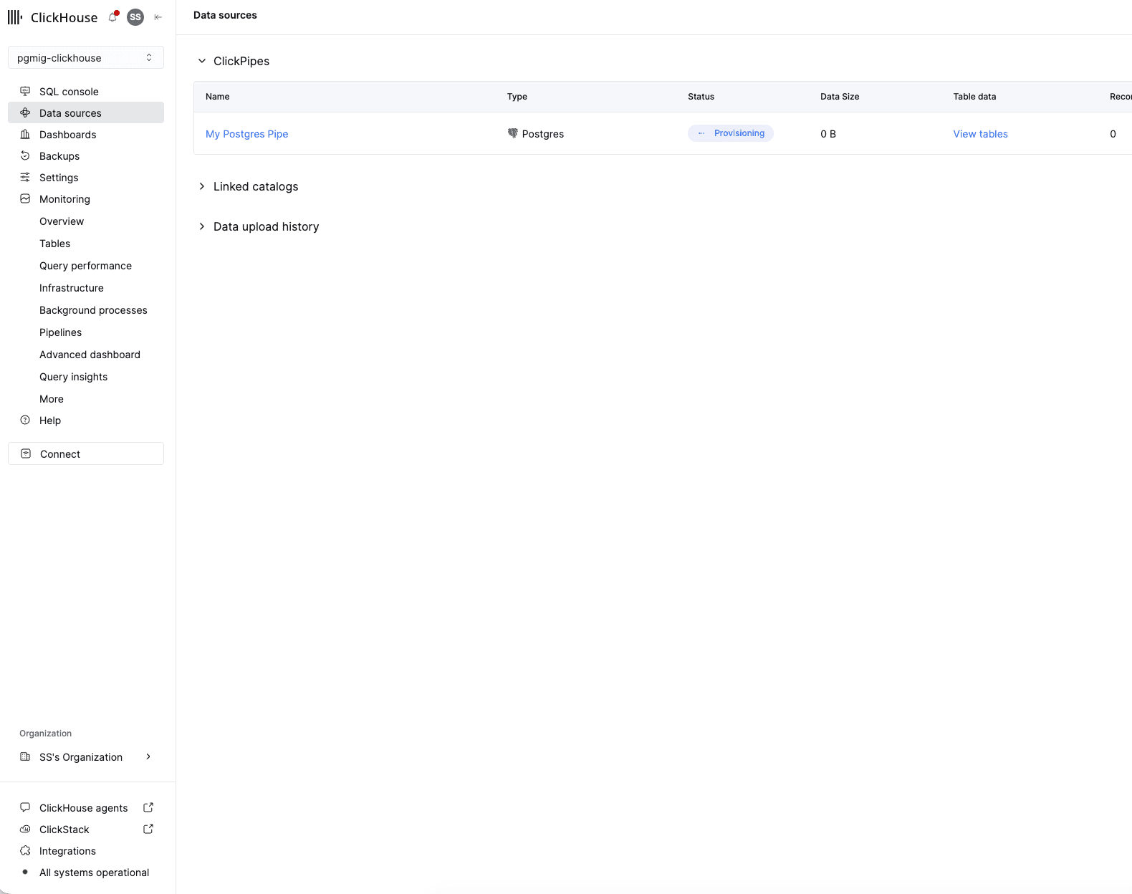This screenshot has width=1132, height=894.
Task: Open the notifications bell
Action: [113, 17]
